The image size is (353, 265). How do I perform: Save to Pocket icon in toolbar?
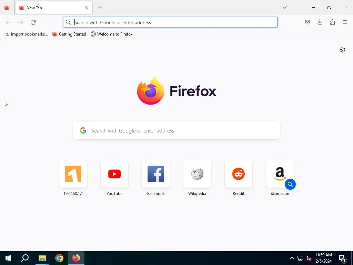[x=307, y=22]
